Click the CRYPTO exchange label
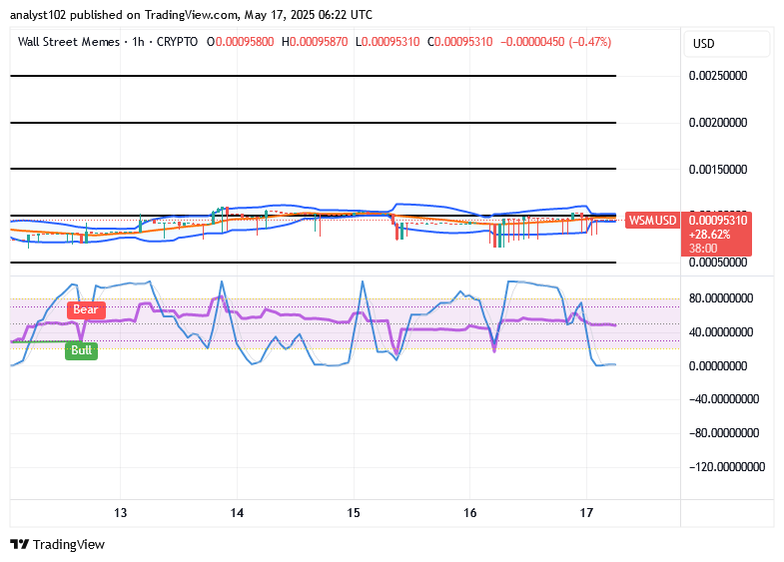The height and width of the screenshot is (562, 784). coord(177,42)
